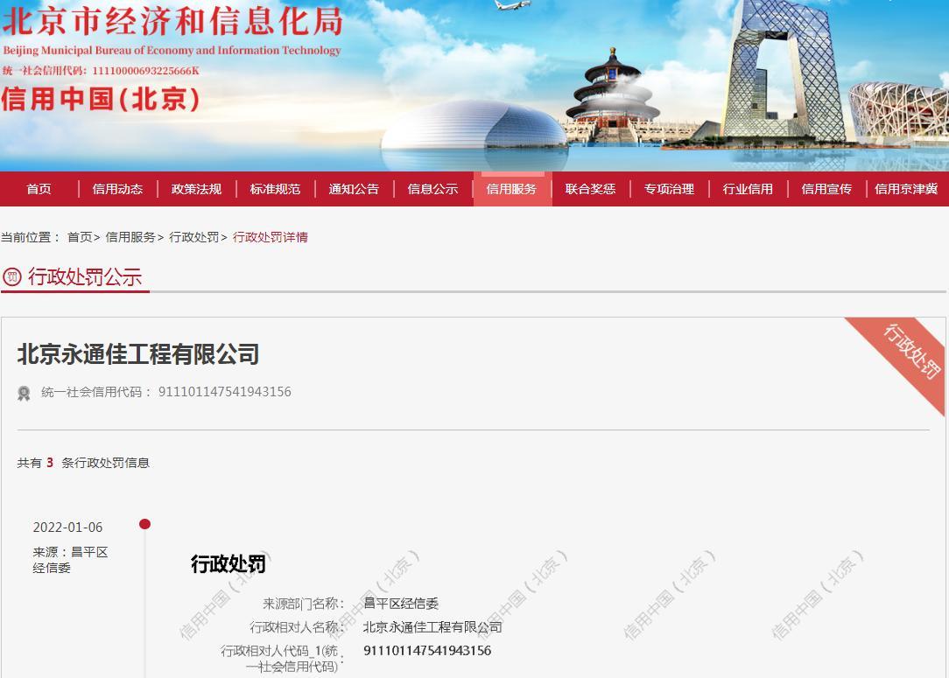This screenshot has width=949, height=678.
Task: Click the 行政相对人代码_1 value 911101147541943156
Action: tap(427, 651)
